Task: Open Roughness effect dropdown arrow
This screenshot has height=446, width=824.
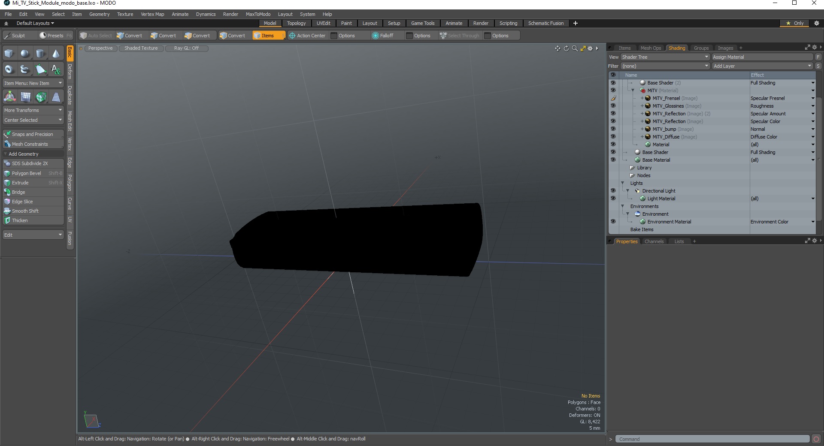Action: [x=812, y=106]
